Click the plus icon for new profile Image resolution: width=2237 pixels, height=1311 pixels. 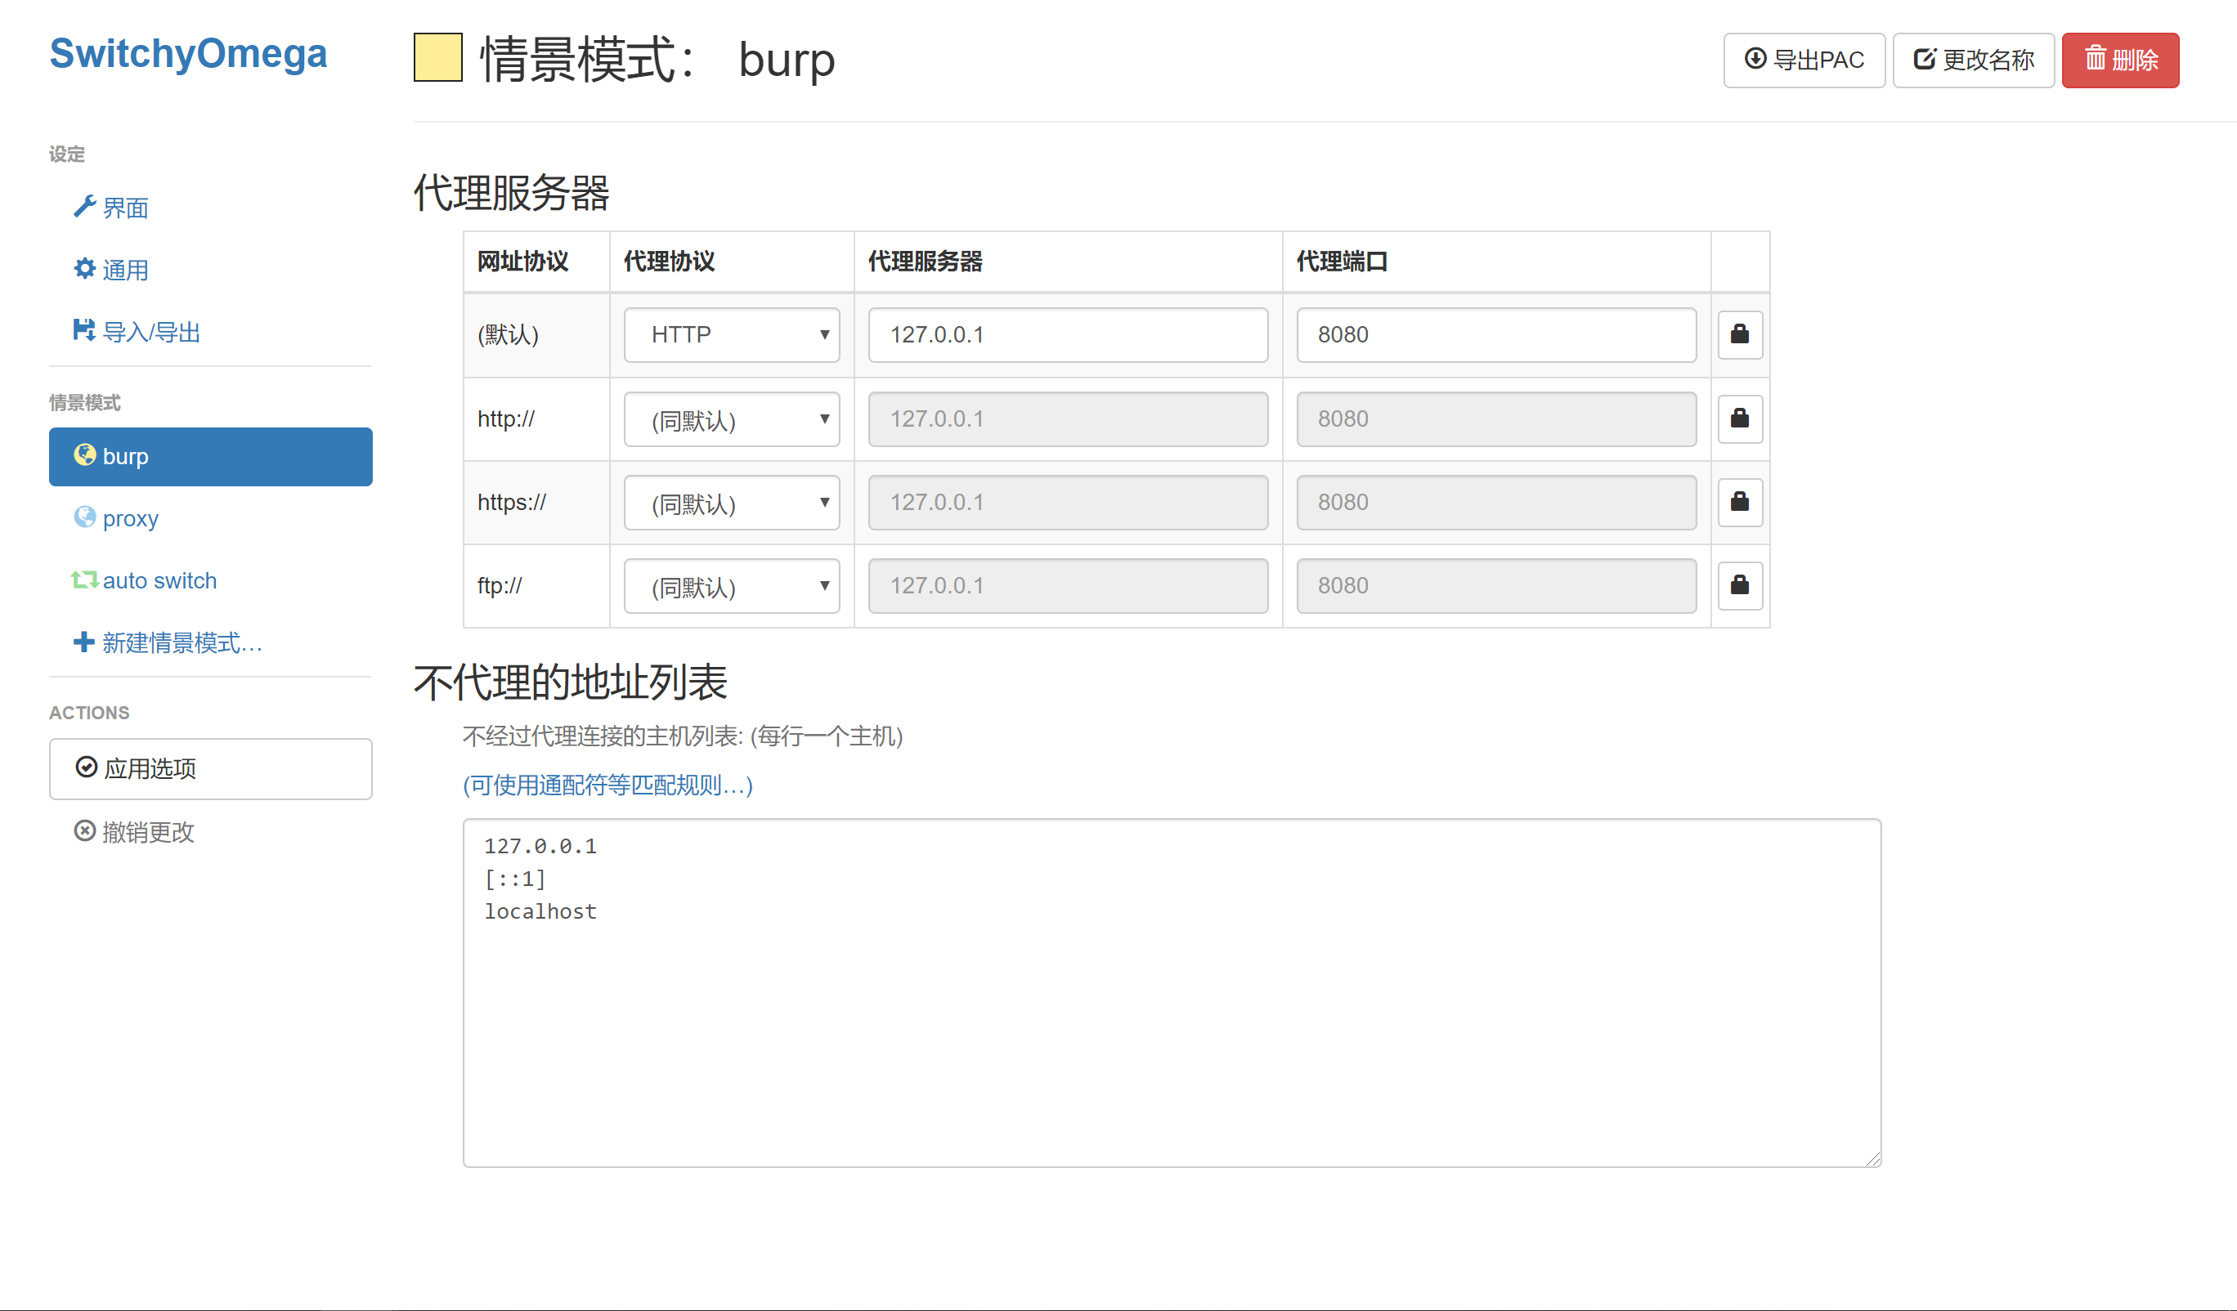83,642
